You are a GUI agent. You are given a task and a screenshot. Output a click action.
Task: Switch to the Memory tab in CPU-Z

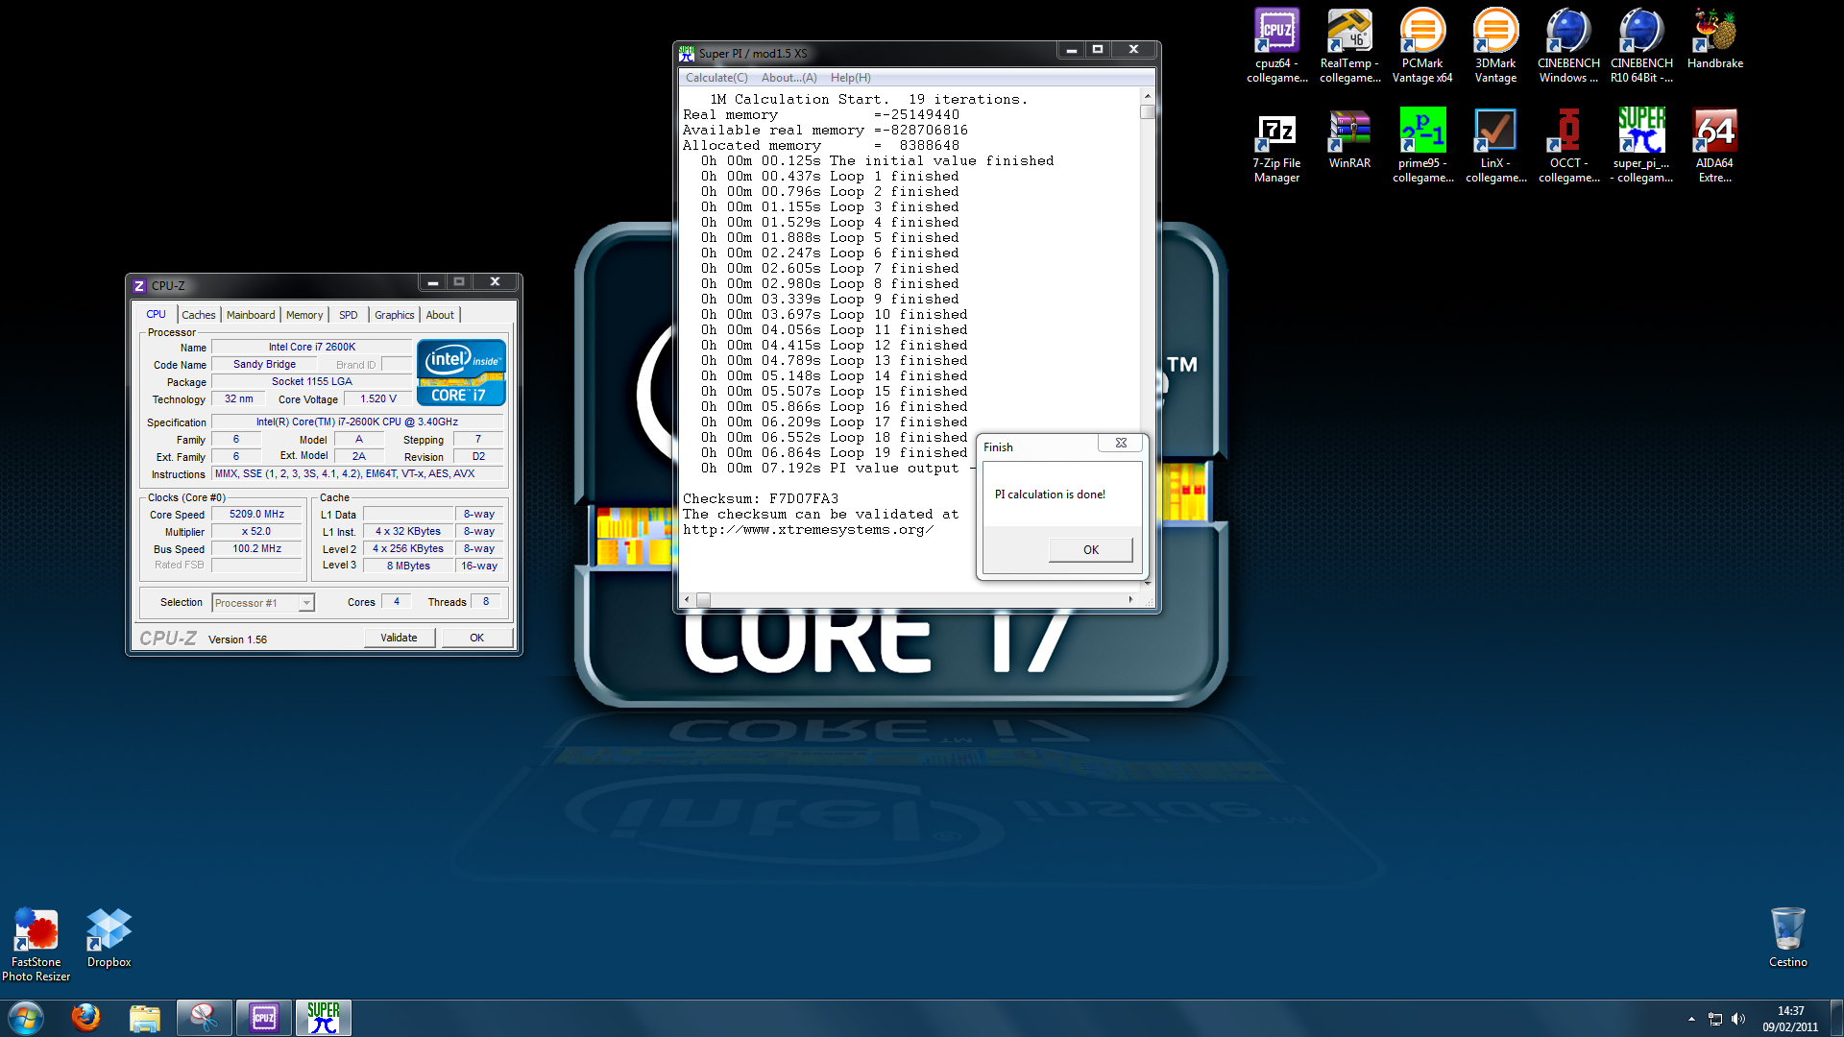click(x=303, y=315)
